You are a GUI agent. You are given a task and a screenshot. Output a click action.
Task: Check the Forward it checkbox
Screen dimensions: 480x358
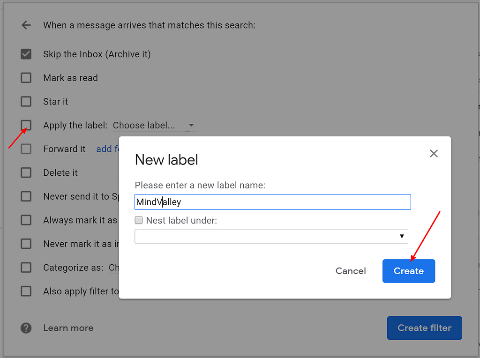click(x=26, y=149)
